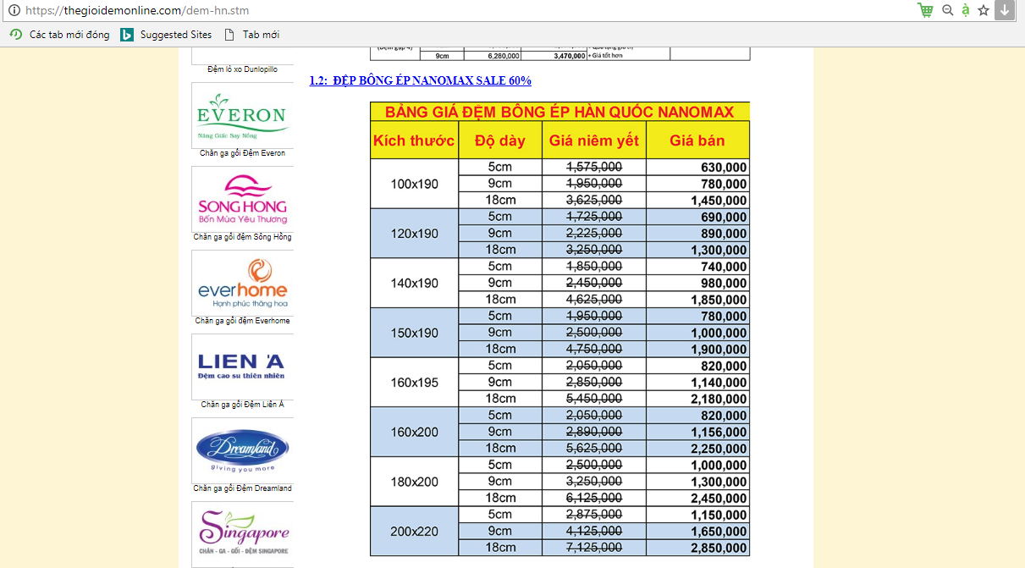Open the 'Chăn ga gối Đệm Everon' link
The height and width of the screenshot is (568, 1025).
click(x=242, y=153)
